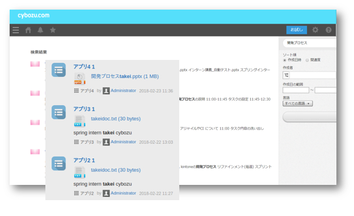The width and height of the screenshot is (354, 216).
Task: Open the help question mark icon
Action: click(x=328, y=30)
